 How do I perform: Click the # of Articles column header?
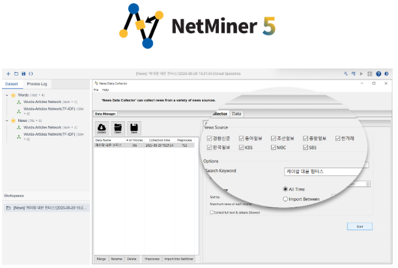(x=135, y=140)
